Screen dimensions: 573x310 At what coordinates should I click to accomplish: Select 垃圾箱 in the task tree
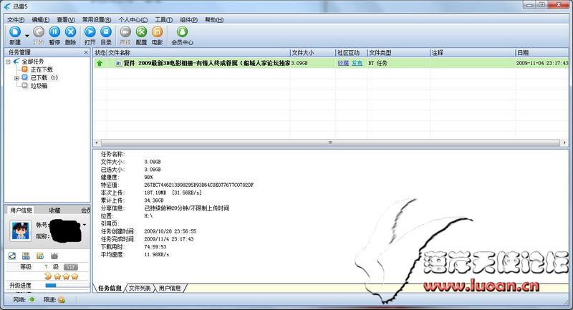pos(39,86)
